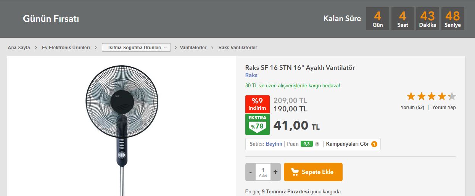Open Vantilatörler breadcrumb category
Screen dimensions: 475x196
[193, 48]
